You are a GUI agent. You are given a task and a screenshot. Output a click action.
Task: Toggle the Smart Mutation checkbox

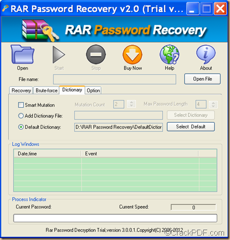pyautogui.click(x=21, y=105)
